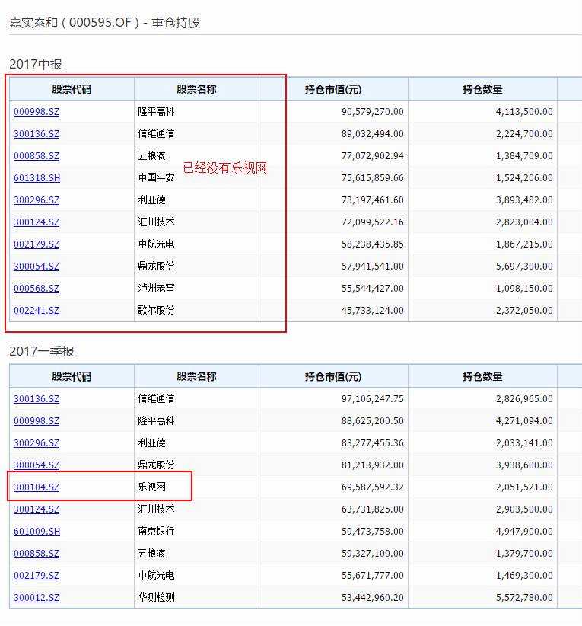Click the 601009.SH stock code link
The image size is (582, 626).
tap(37, 531)
